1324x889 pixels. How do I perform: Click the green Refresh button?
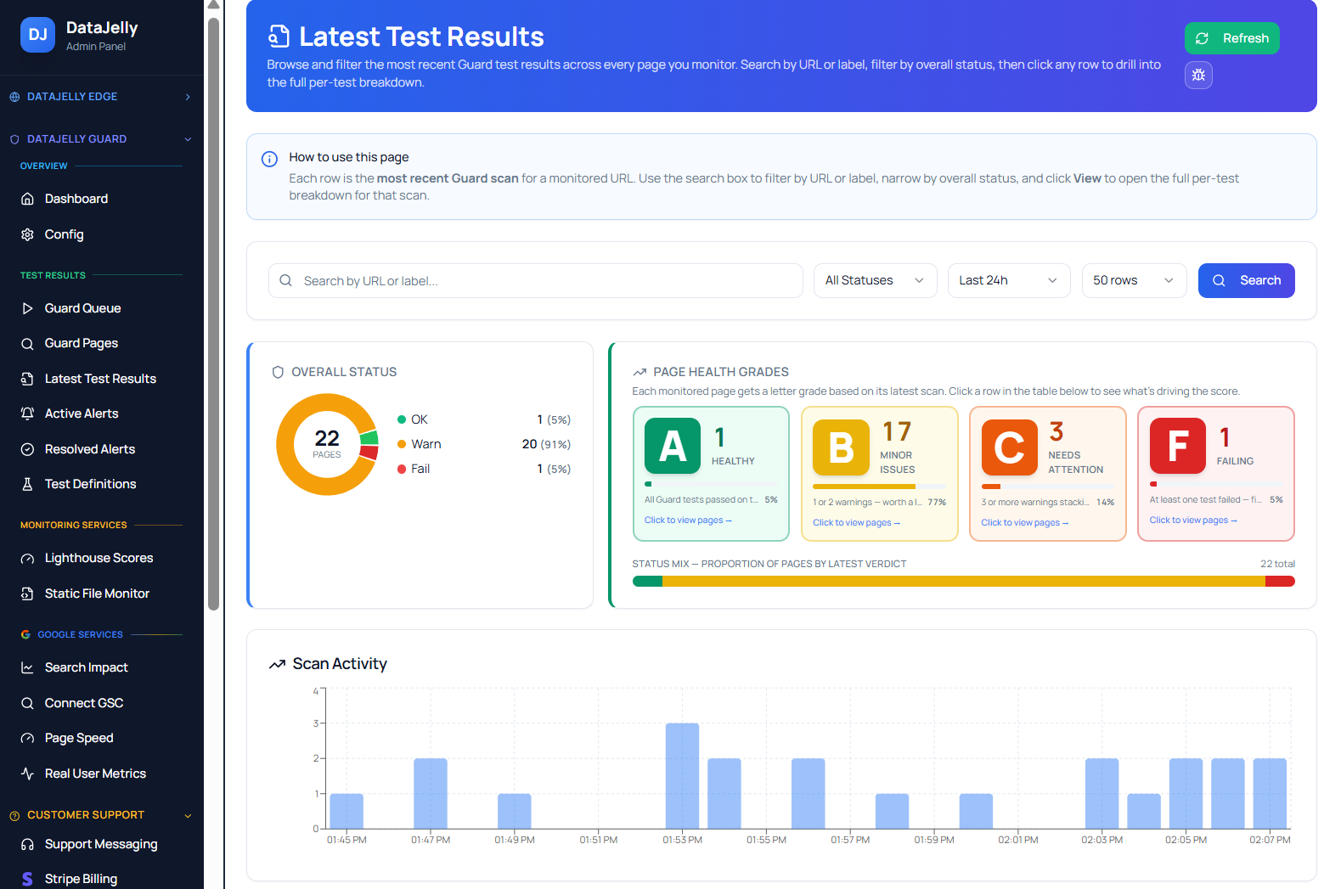coord(1231,38)
